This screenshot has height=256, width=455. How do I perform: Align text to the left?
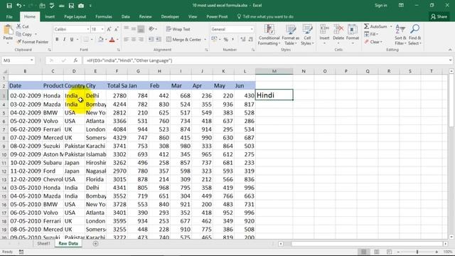[127, 40]
